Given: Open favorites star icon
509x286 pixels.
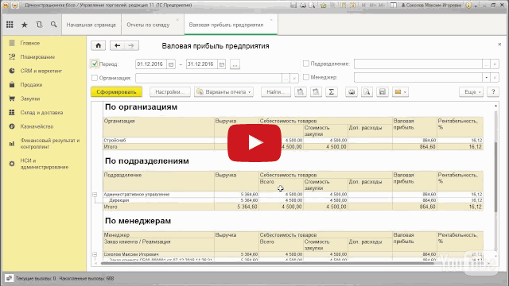Looking at the screenshot, I should [x=25, y=25].
